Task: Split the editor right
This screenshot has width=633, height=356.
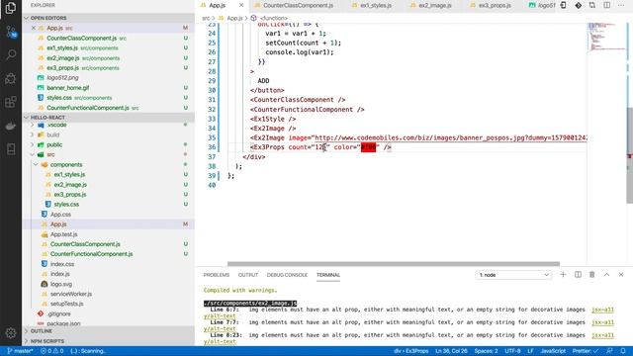Action: (606, 5)
